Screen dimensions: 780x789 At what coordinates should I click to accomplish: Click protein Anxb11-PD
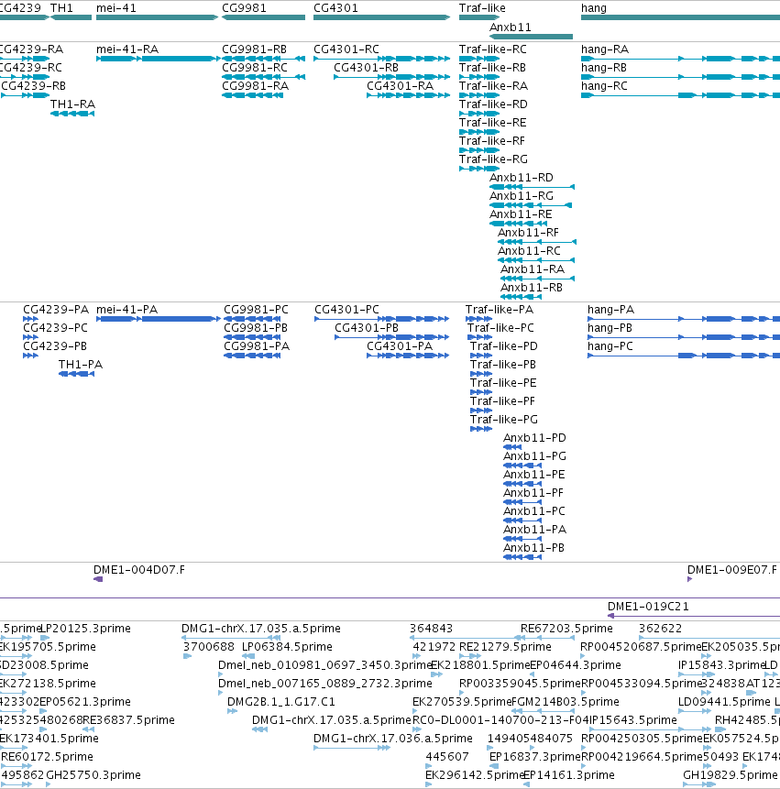(534, 438)
